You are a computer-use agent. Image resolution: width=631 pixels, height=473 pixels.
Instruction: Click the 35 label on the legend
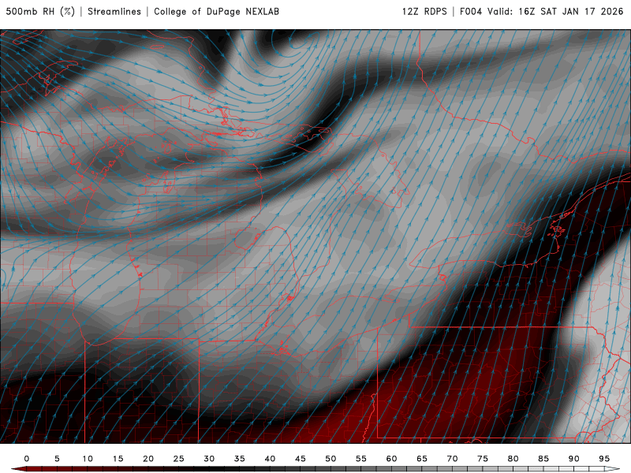point(240,459)
